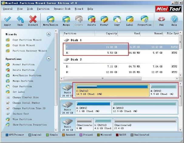Click the RAID5 legend color swatch

click(117, 135)
